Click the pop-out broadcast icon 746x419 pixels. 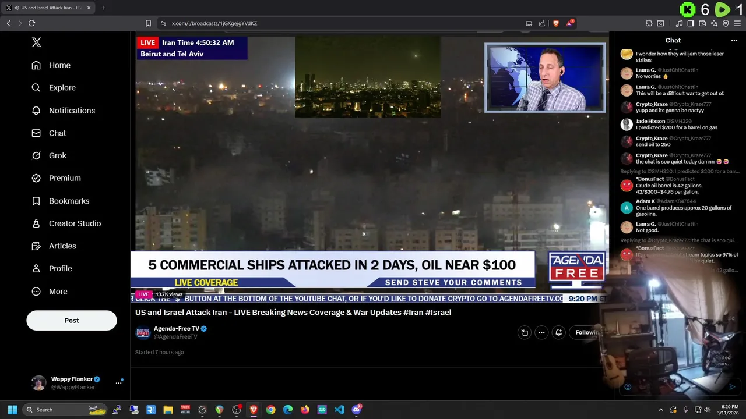tap(525, 332)
